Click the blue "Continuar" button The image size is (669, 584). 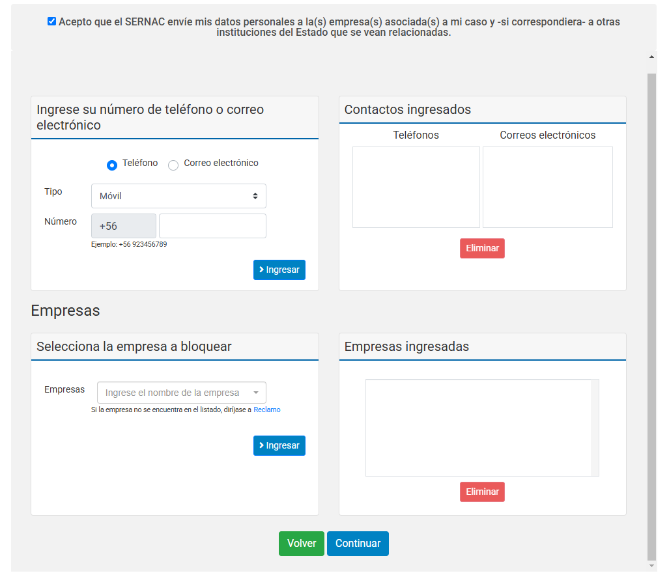coord(358,544)
